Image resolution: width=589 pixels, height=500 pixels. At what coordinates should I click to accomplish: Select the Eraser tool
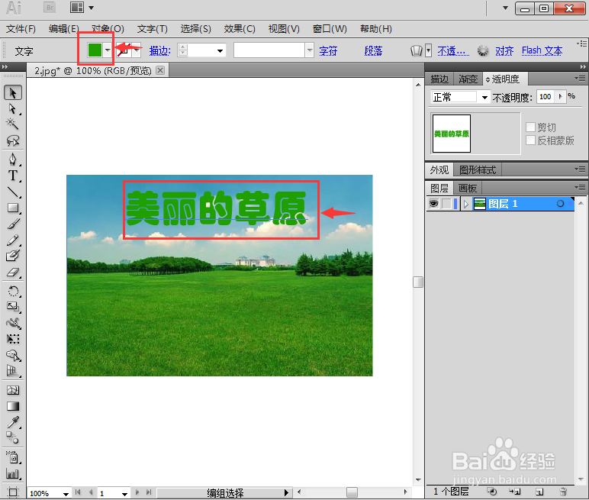13,273
